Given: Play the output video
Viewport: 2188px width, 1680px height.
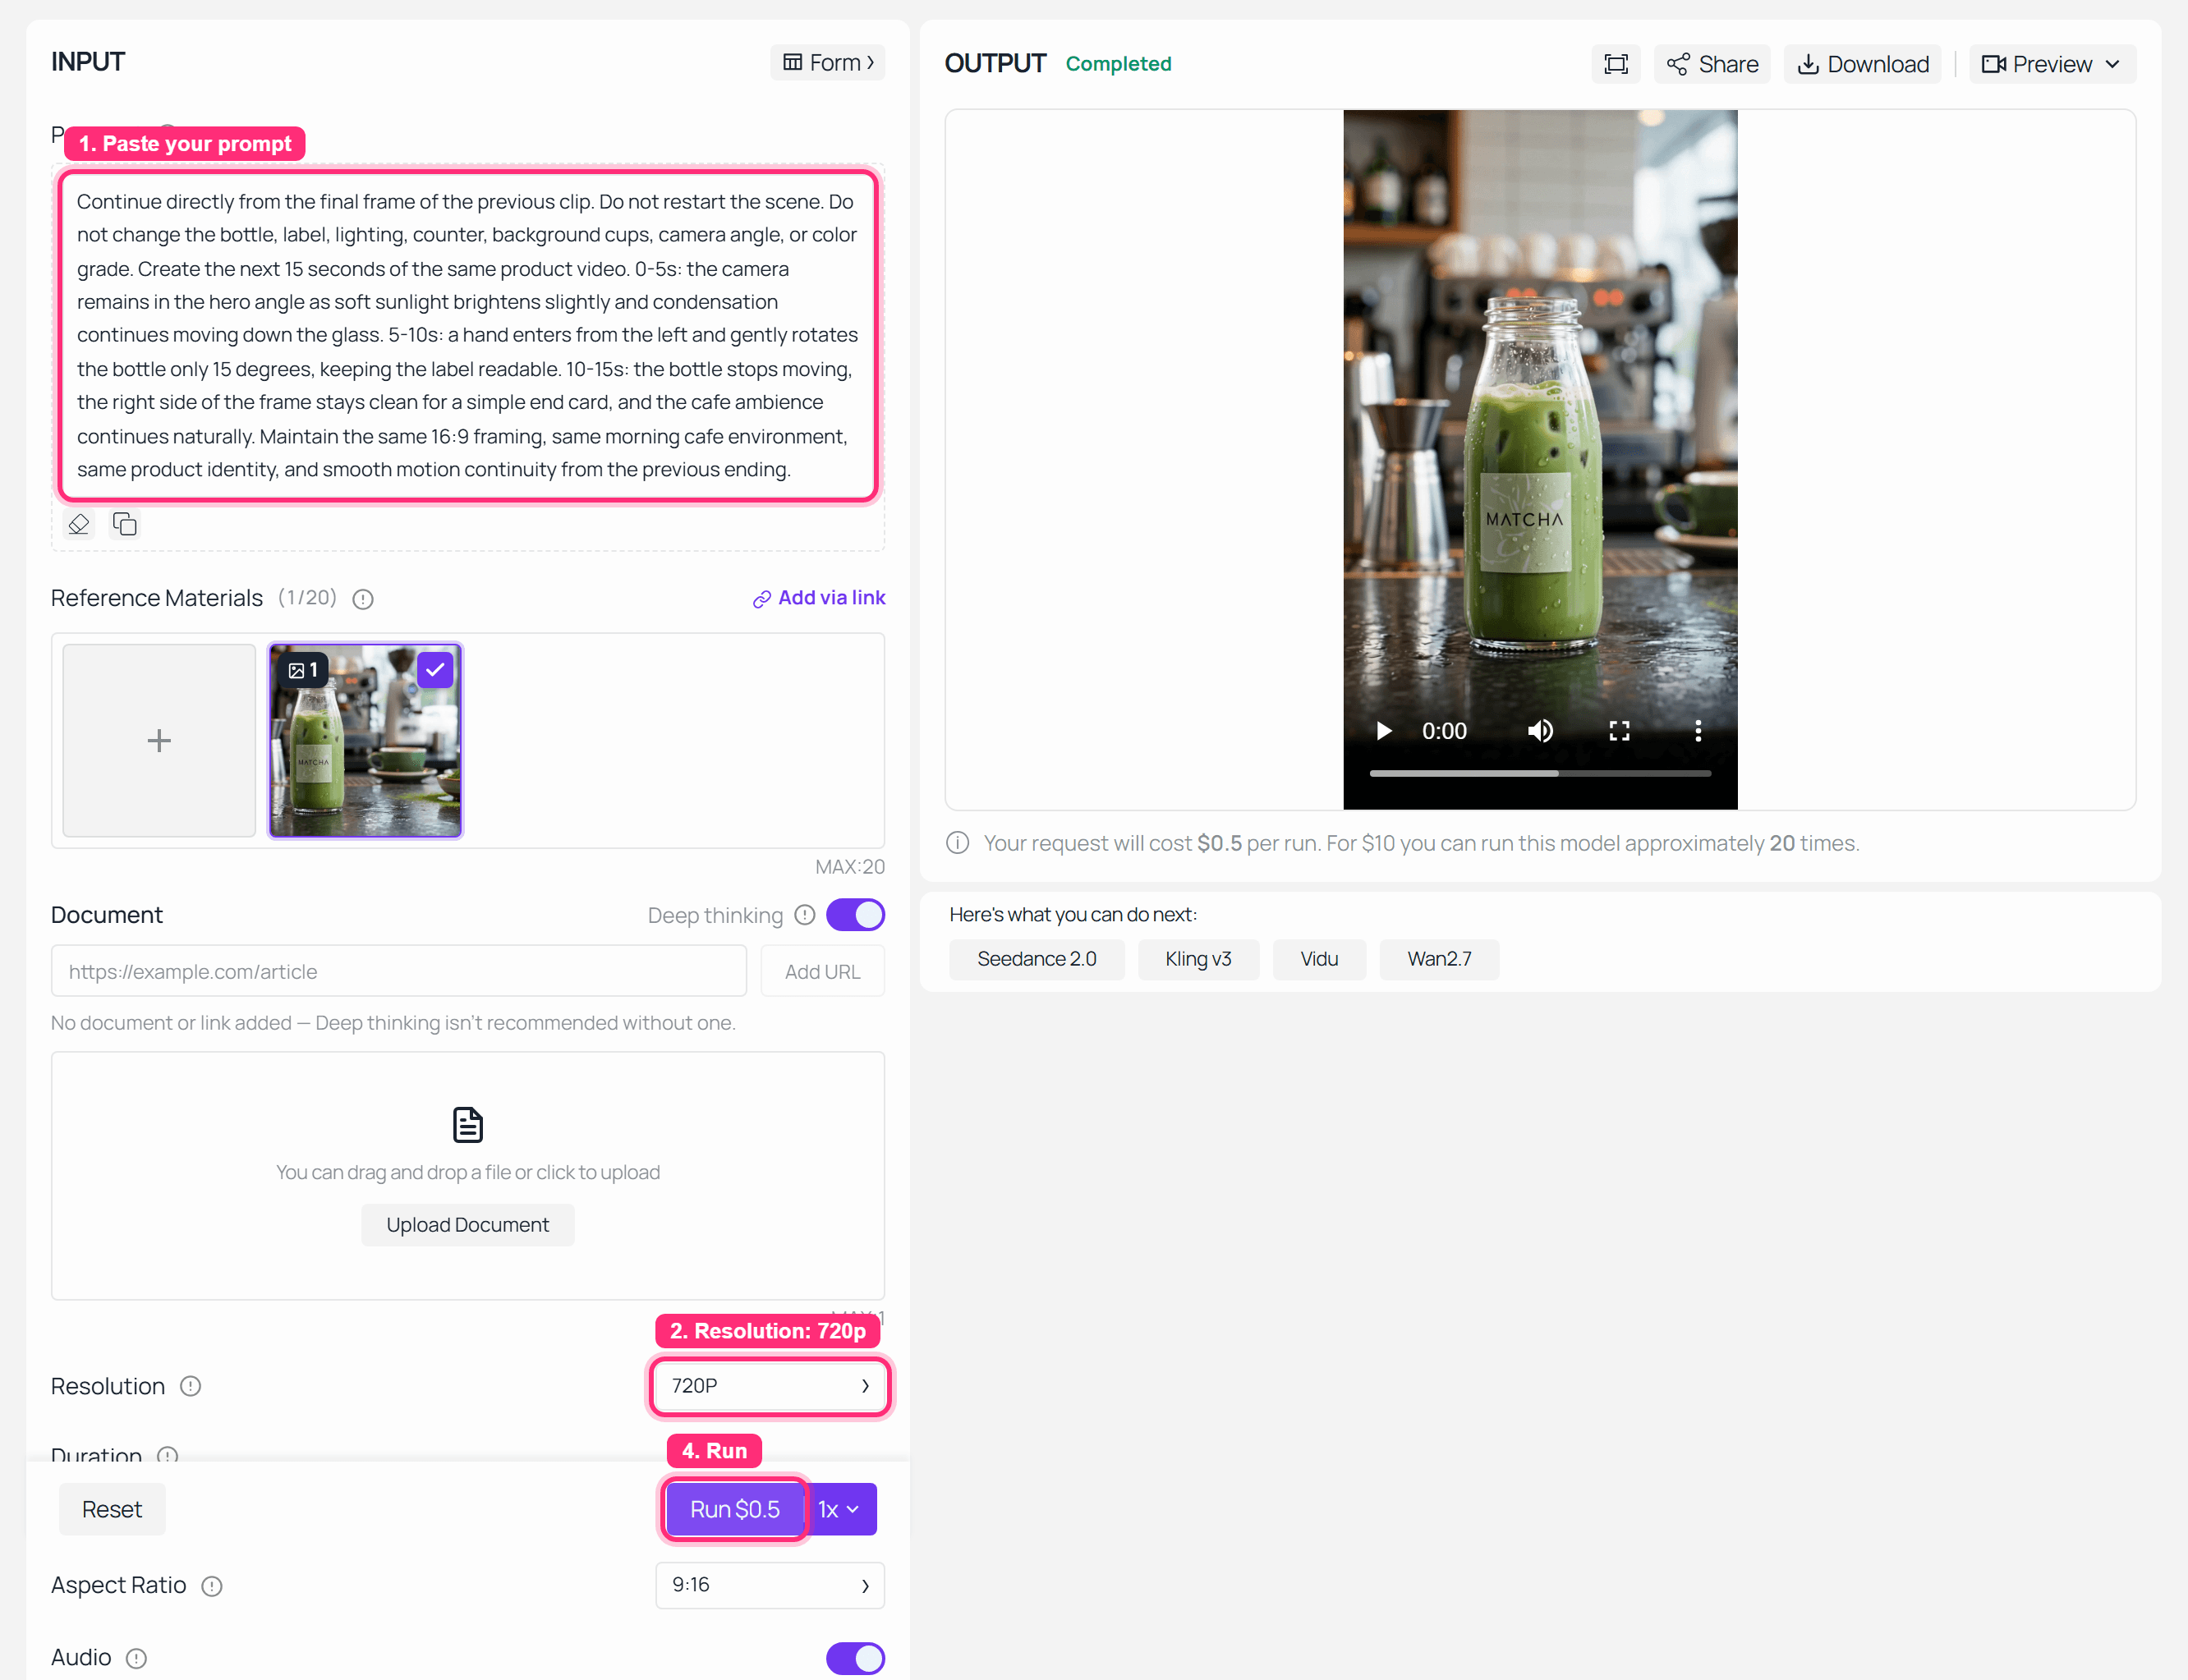Looking at the screenshot, I should (x=1384, y=731).
